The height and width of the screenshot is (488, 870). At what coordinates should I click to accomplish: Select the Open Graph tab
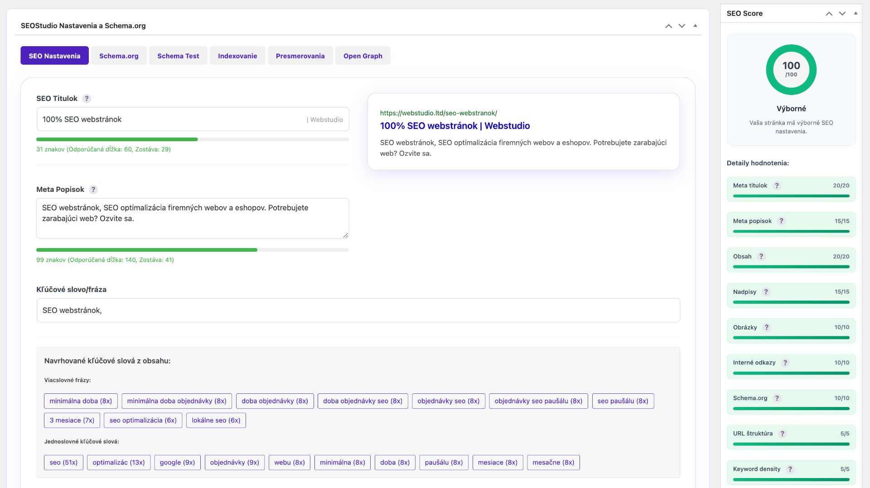362,56
